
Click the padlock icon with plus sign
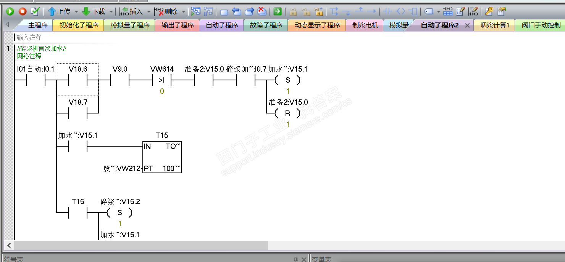click(x=318, y=11)
